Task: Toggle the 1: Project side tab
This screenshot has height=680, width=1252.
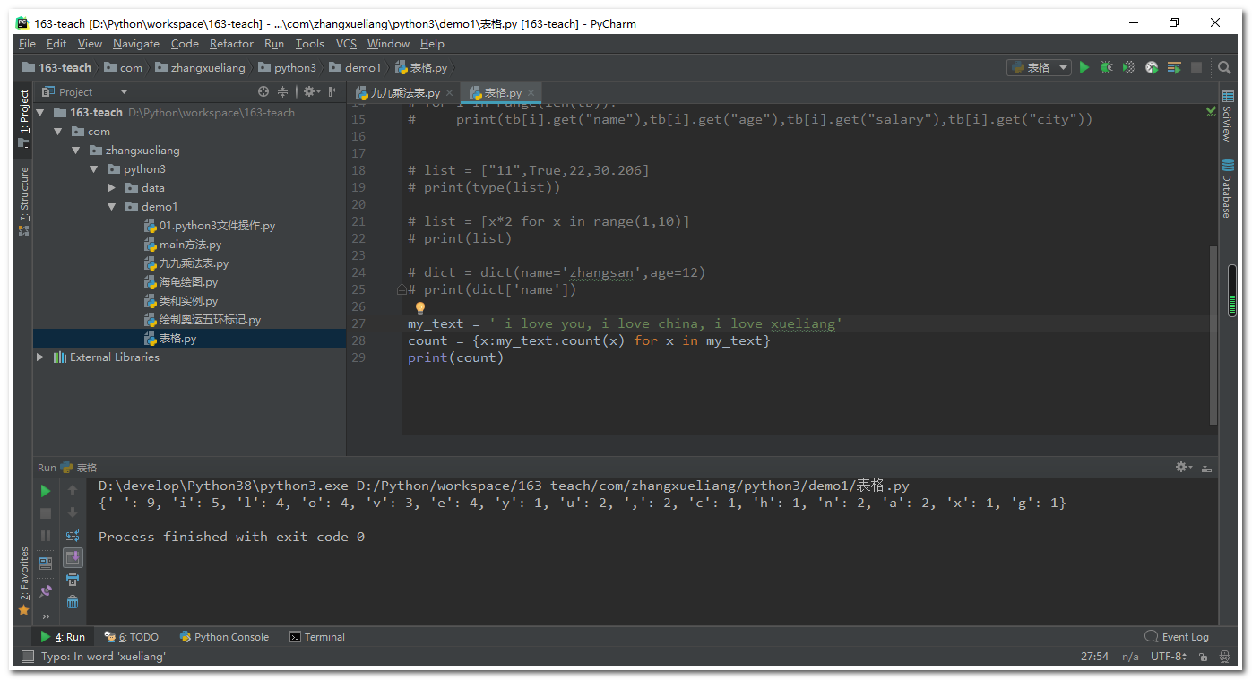Action: pos(23,118)
